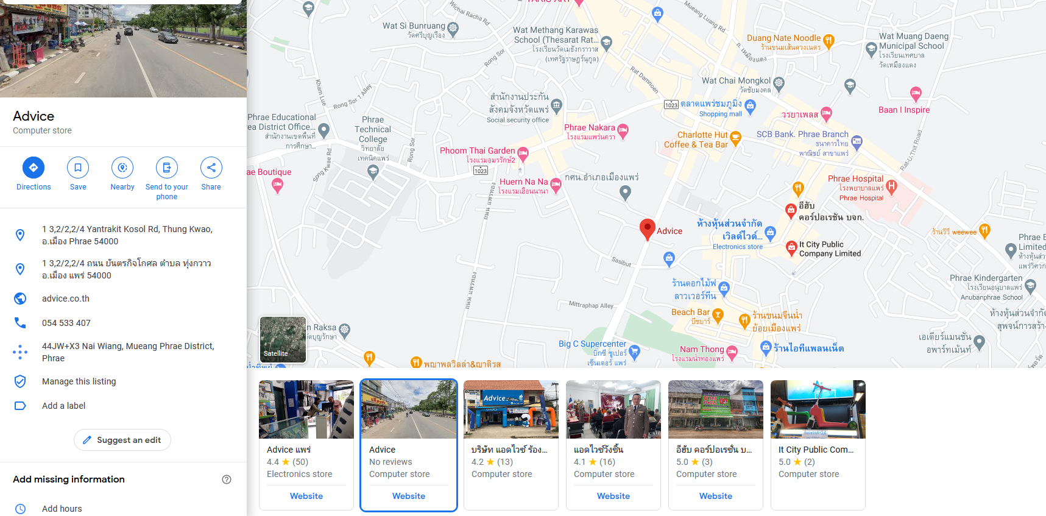Click the help icon beside Add missing information

point(227,479)
